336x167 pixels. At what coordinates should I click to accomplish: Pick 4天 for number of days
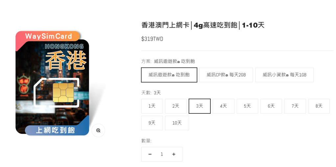(x=224, y=106)
